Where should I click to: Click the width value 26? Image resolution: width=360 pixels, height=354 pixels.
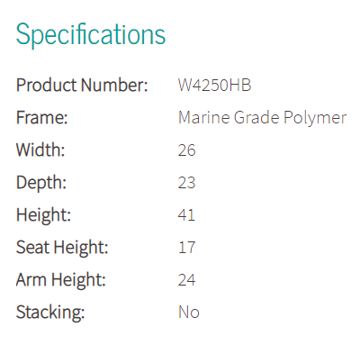(x=186, y=150)
